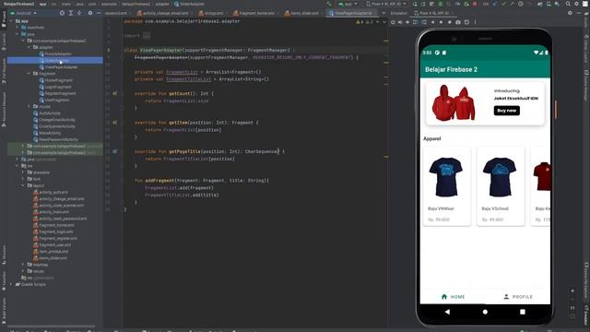Tap the phone's home circle button
The image size is (590, 332).
point(485,312)
